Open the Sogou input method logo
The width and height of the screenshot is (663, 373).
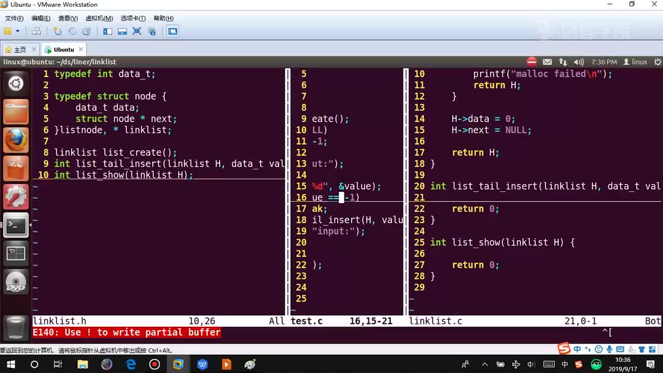564,349
